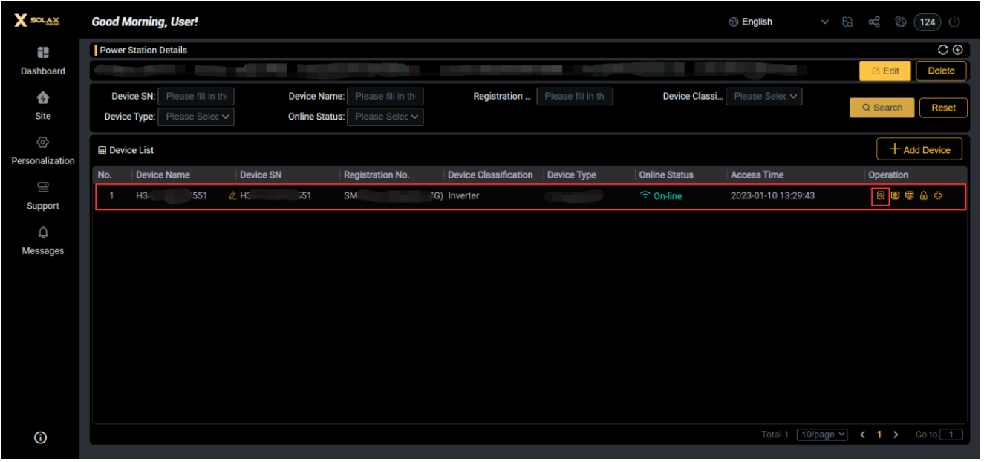Expand the Device Type dropdown
The height and width of the screenshot is (462, 984).
(197, 117)
